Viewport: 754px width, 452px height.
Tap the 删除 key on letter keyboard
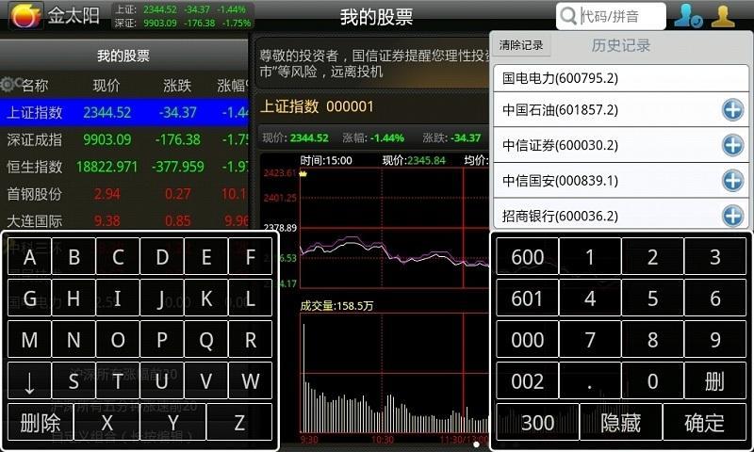[41, 423]
